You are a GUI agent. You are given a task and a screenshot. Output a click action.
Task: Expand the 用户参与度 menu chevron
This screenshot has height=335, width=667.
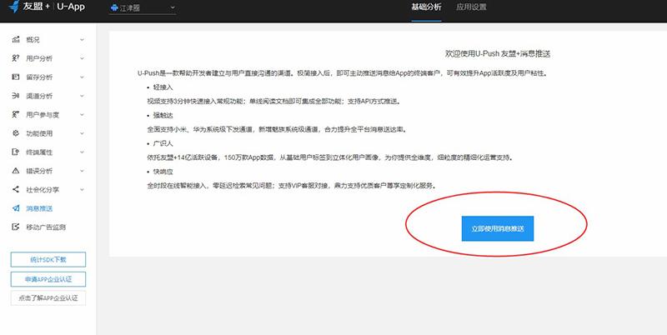click(82, 114)
